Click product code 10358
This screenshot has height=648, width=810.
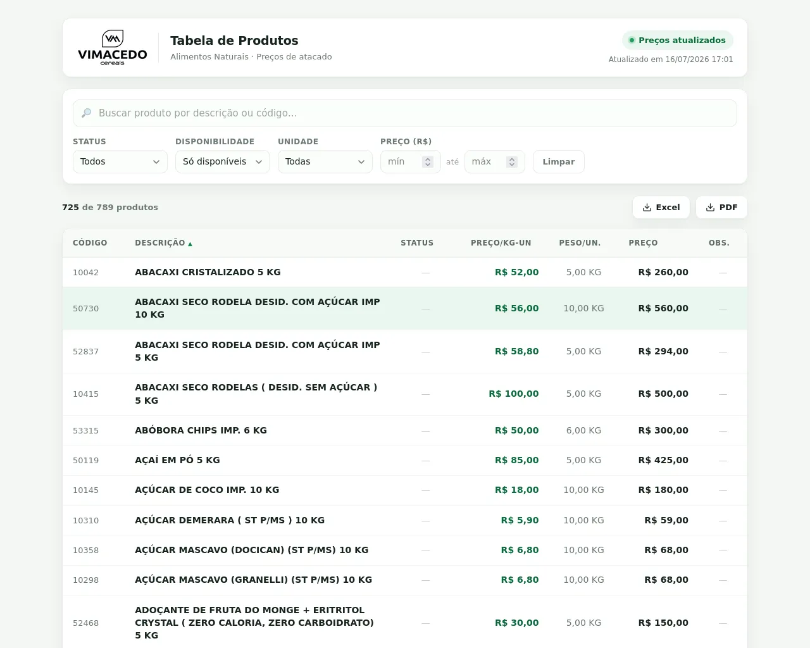85,551
